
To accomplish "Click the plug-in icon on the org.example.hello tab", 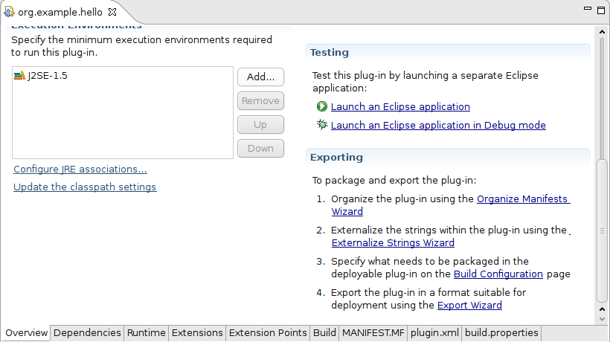I will coord(9,12).
